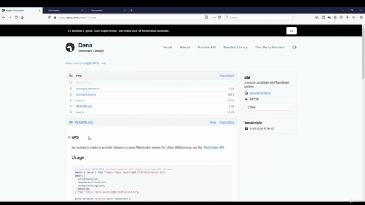The height and width of the screenshot is (205, 365).
Task: Click the ws breadcrumb link
Action: tap(103, 63)
